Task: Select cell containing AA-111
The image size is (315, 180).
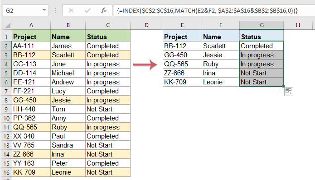Action: coord(31,46)
